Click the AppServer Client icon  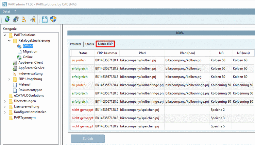click(x=15, y=63)
